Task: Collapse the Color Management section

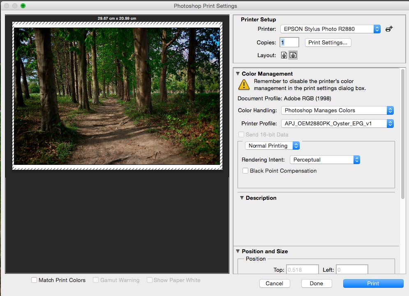Action: (238, 74)
